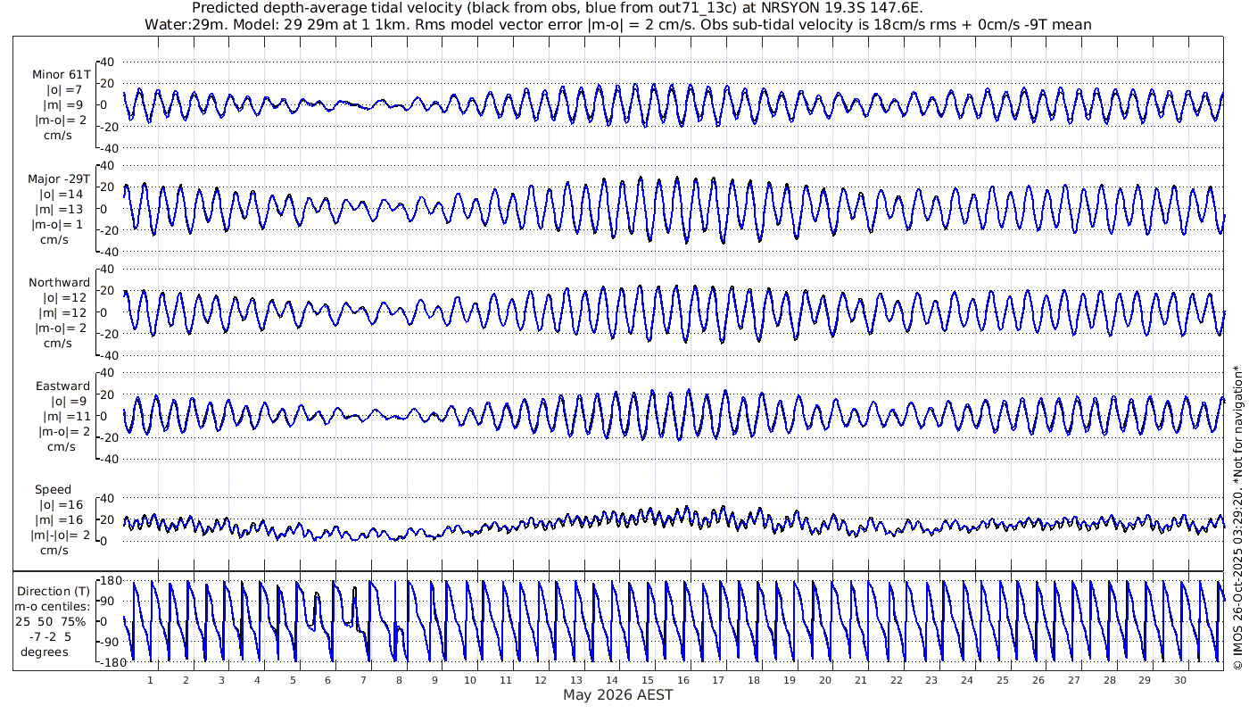Select the "Major -29T" panel label
Image resolution: width=1249 pixels, height=714 pixels.
click(59, 179)
